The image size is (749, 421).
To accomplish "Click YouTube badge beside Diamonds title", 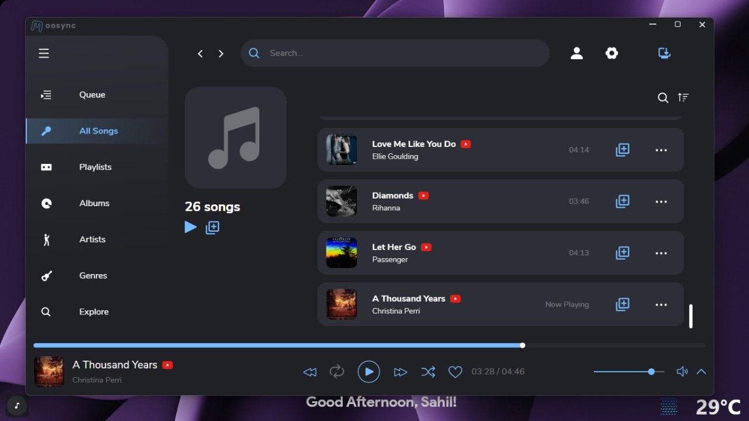I will [424, 196].
